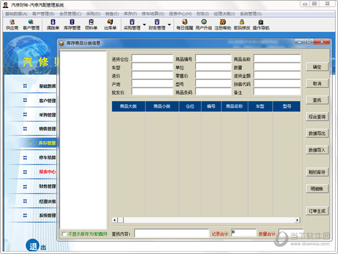Open the 销售(E) menu

pyautogui.click(x=112, y=14)
